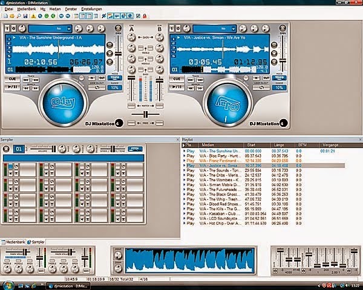Screen dimensions: 363x290
Task: Toggle the tempo mode button on deck B
Action: click(279, 78)
